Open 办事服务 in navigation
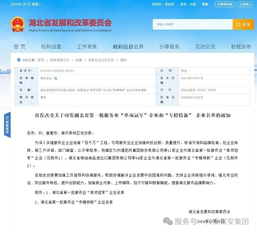 [x=169, y=47]
